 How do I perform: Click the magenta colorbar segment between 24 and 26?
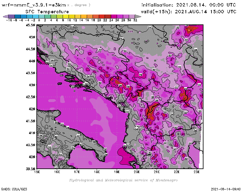[x=114, y=16]
